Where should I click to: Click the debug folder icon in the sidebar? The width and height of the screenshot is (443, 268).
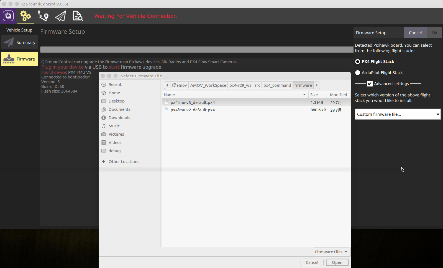[104, 151]
